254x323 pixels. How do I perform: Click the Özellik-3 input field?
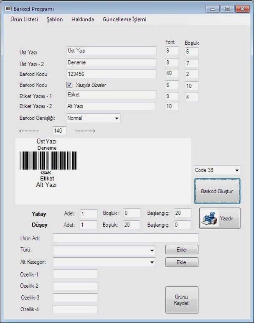(75, 297)
